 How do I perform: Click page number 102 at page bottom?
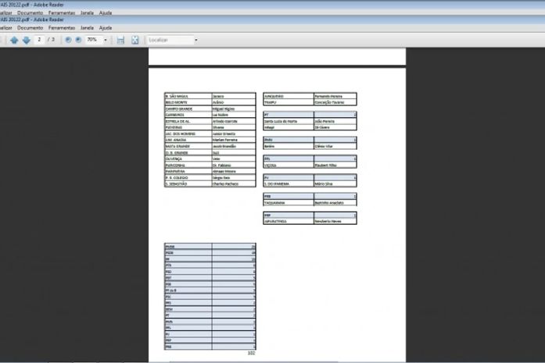point(251,354)
